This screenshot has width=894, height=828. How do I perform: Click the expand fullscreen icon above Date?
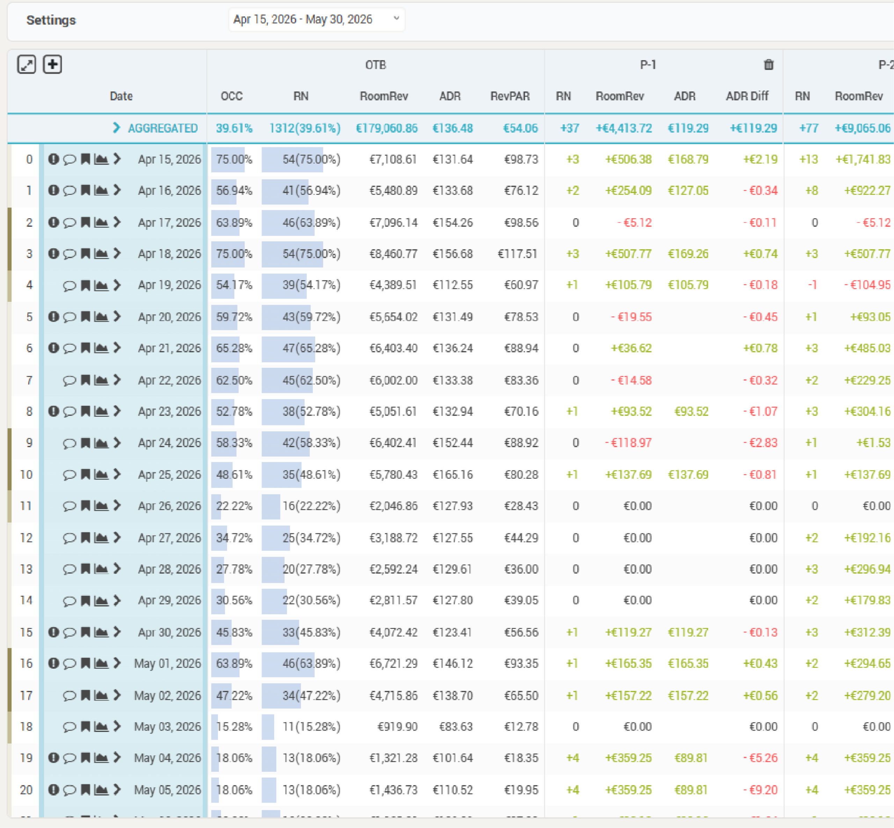click(x=27, y=65)
